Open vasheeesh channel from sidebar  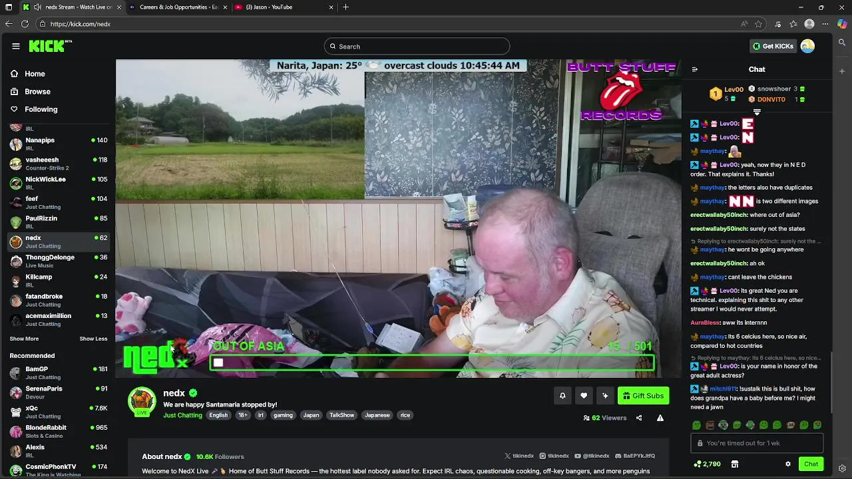(x=58, y=164)
